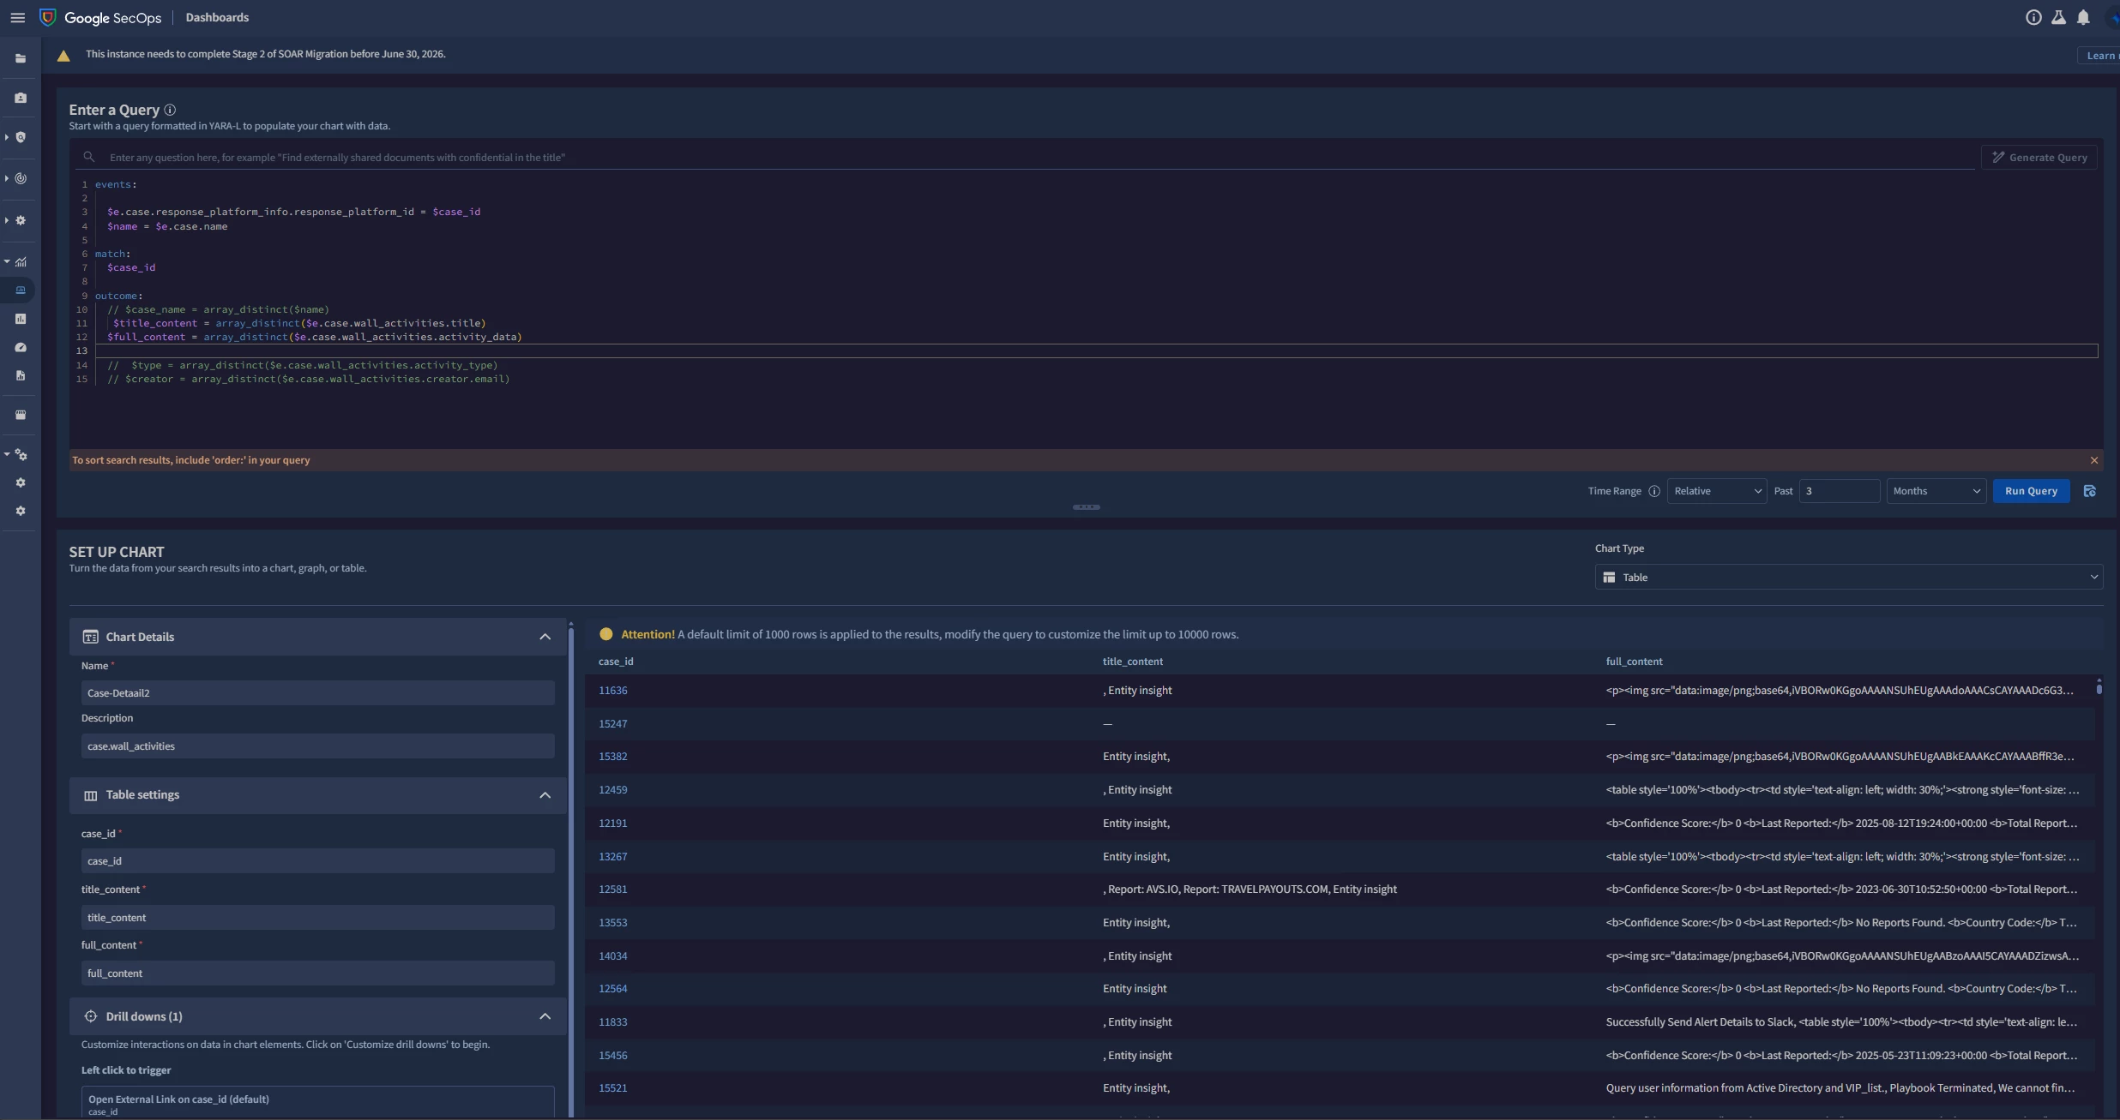Open the hamburger navigation menu
Image resolution: width=2120 pixels, height=1120 pixels.
[x=17, y=17]
